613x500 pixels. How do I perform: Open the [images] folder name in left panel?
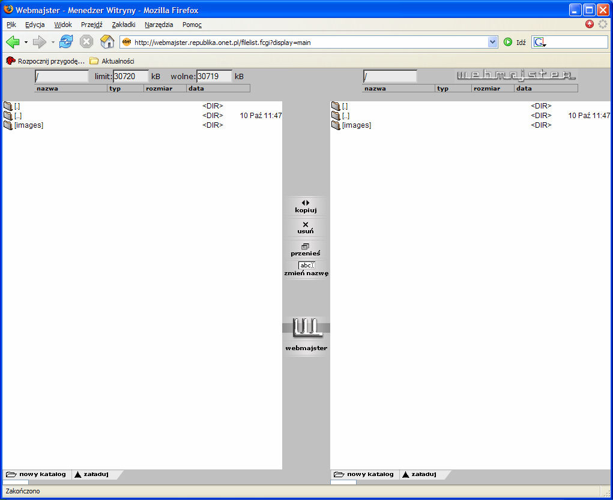[x=29, y=125]
